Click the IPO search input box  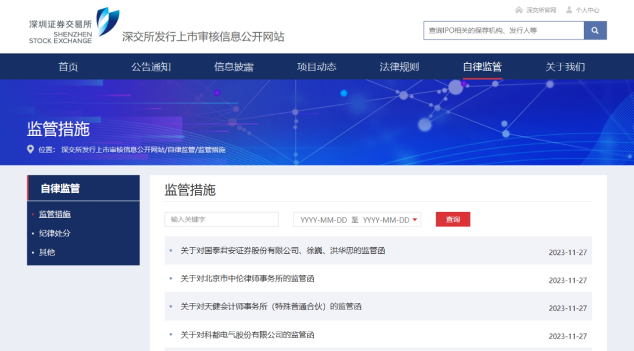point(504,30)
